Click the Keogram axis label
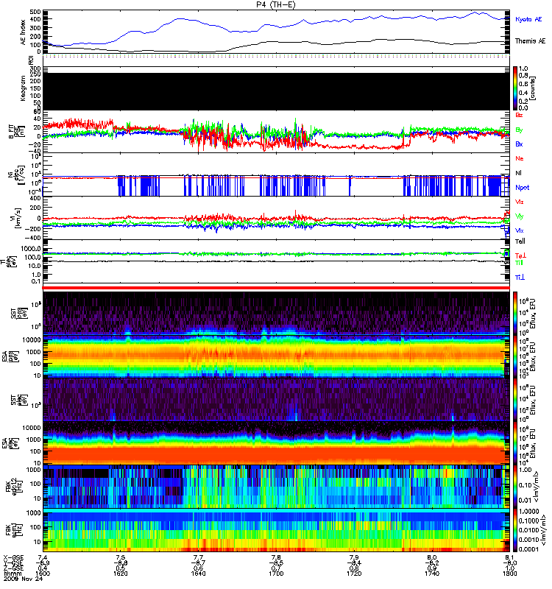552x589 pixels. 24,88
